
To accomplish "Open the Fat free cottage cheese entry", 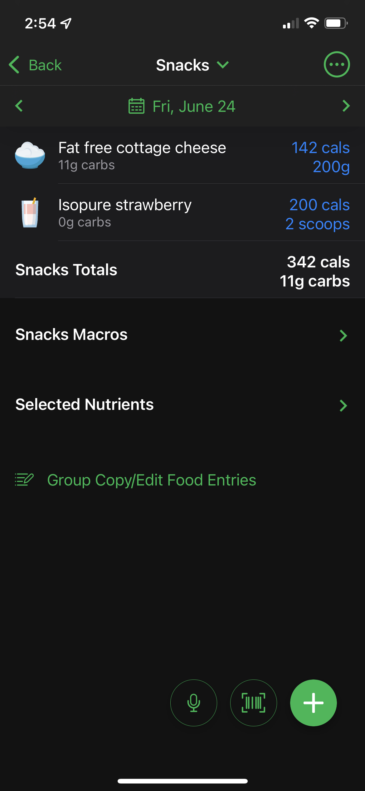I will [142, 148].
